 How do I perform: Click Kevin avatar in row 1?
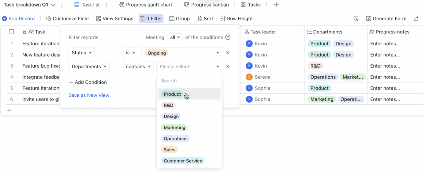(249, 44)
